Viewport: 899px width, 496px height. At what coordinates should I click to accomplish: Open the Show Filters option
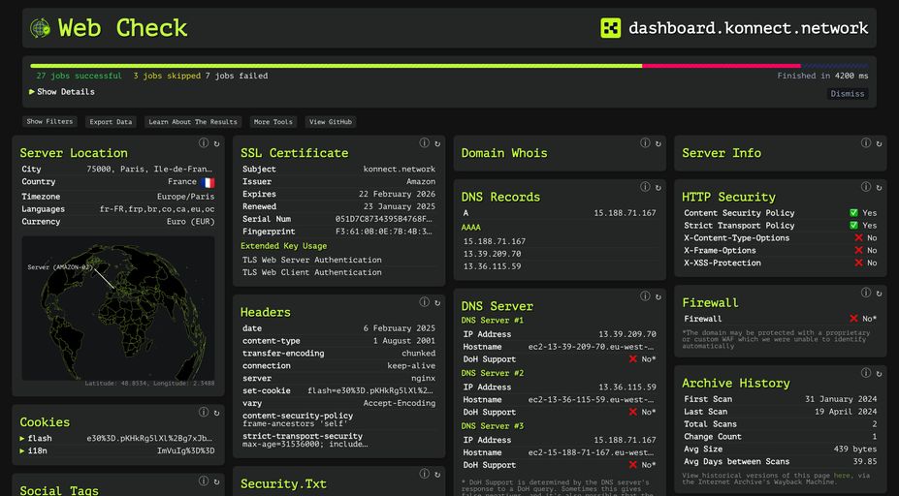click(49, 122)
